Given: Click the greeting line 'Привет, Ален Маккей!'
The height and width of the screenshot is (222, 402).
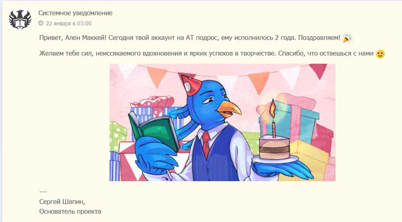Looking at the screenshot, I should (73, 38).
